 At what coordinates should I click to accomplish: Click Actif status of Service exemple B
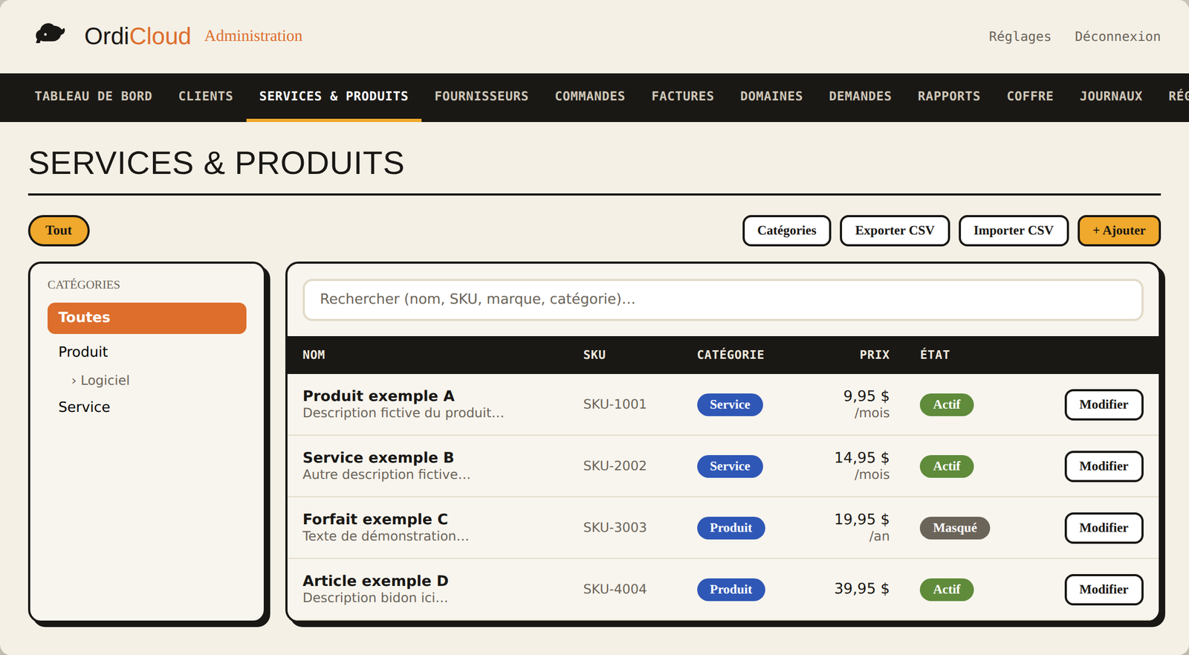click(x=947, y=466)
